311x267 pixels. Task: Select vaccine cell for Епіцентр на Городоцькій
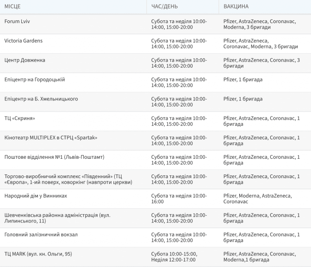(243, 80)
